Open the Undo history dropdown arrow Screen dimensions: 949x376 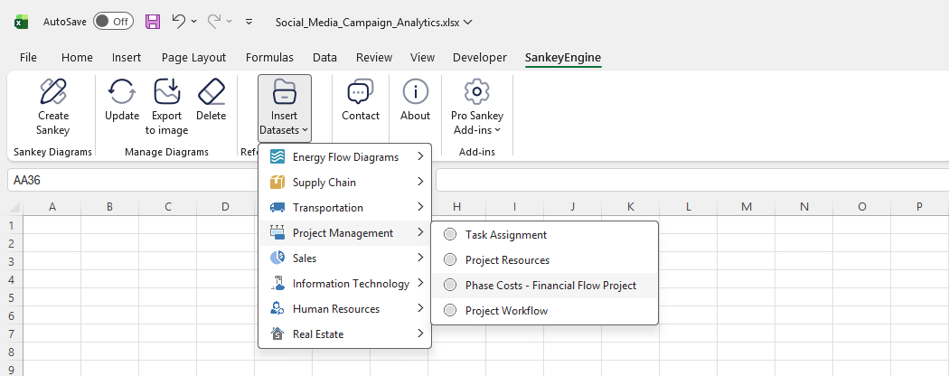(x=193, y=22)
